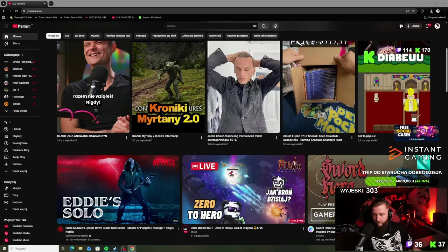
Task: Open Spotify from the taskbar
Action: coord(106,248)
